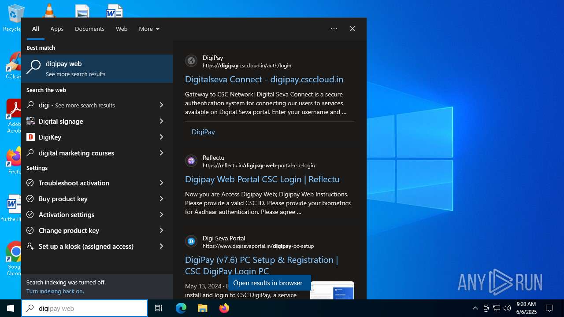Click the Windows Start button
Viewport: 564px width, 317px height.
click(x=11, y=308)
